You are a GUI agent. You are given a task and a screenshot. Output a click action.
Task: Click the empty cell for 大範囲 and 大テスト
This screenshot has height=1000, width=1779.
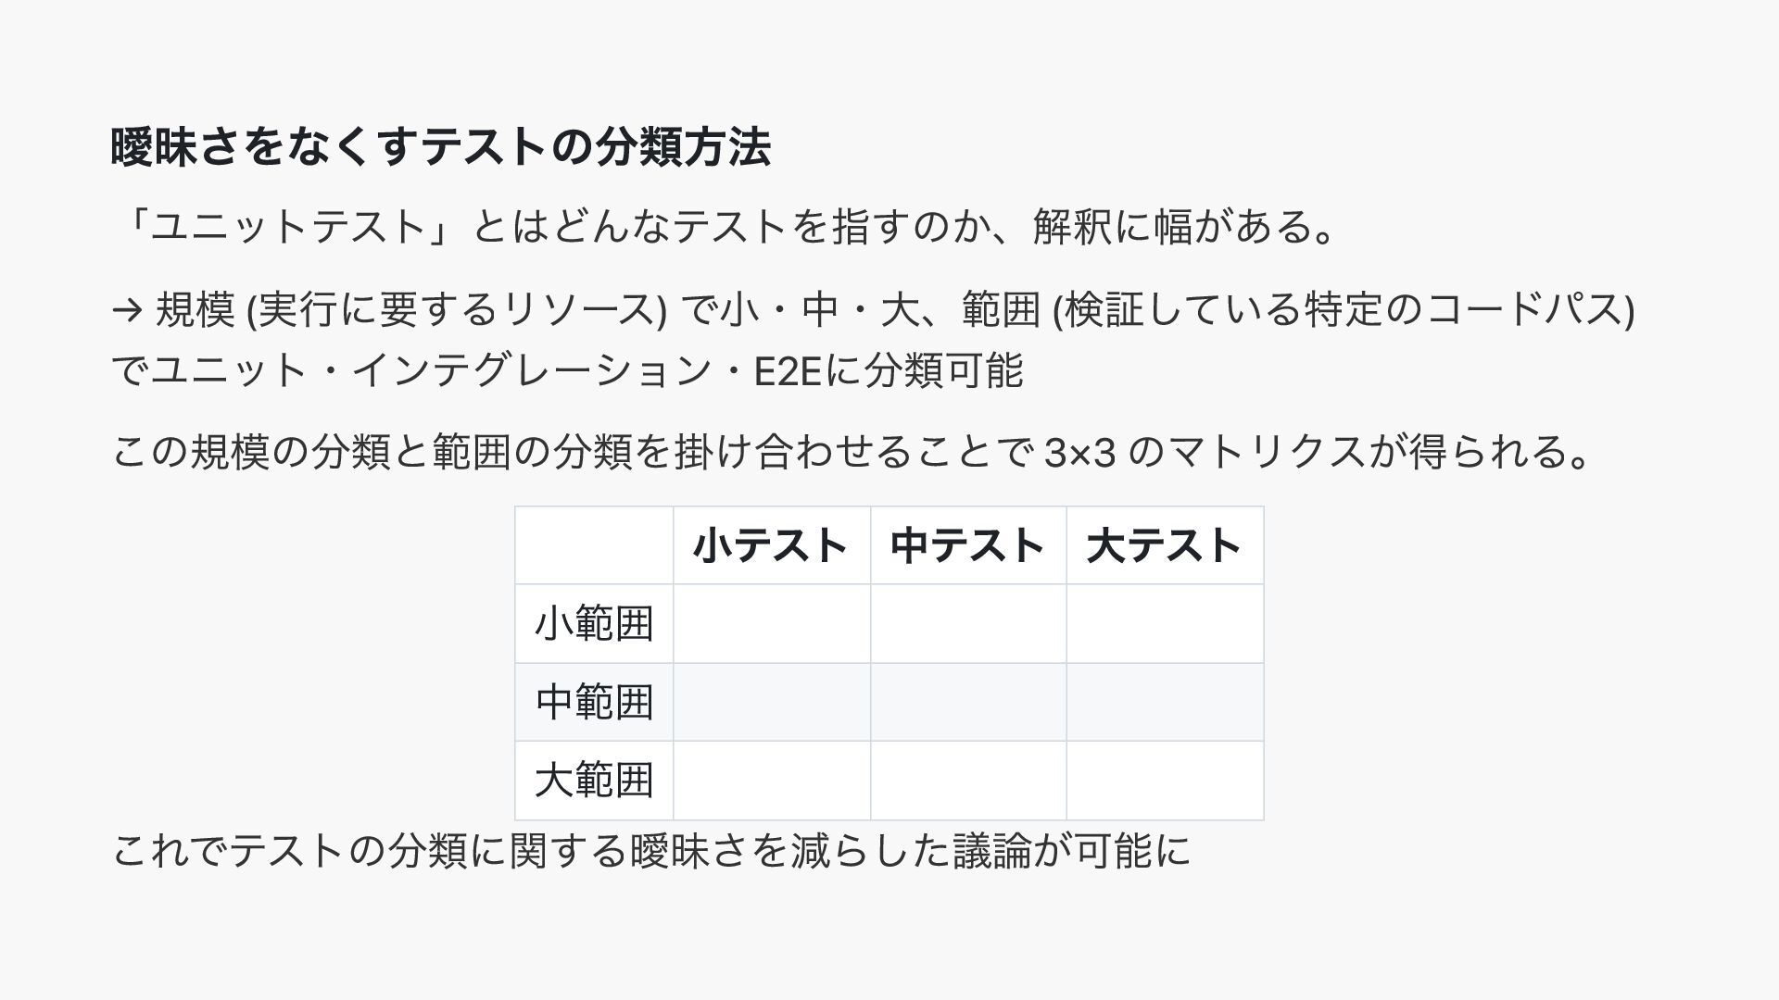tap(1165, 781)
